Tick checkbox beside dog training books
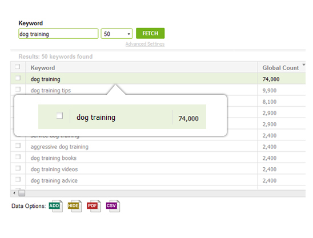 18,157
